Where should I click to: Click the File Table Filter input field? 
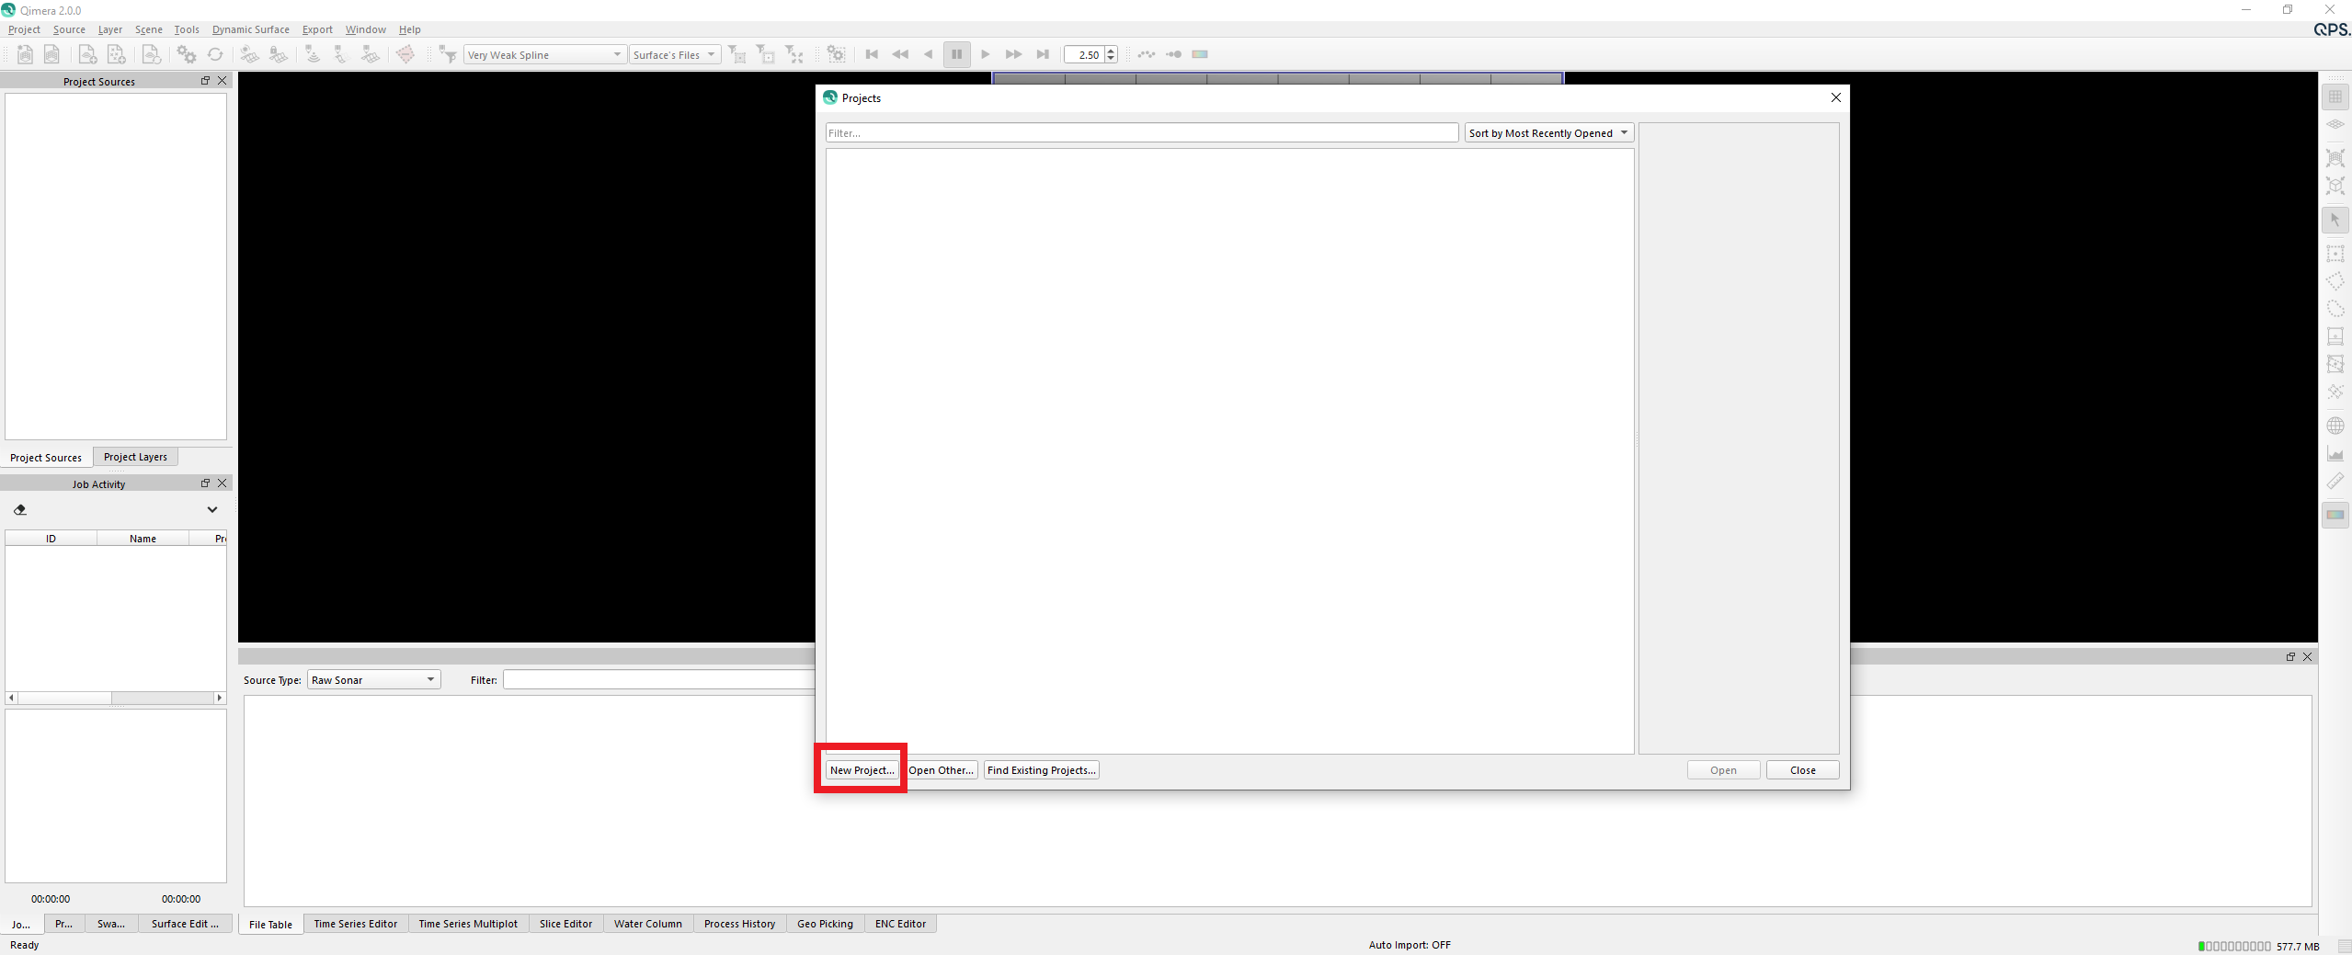tap(658, 679)
